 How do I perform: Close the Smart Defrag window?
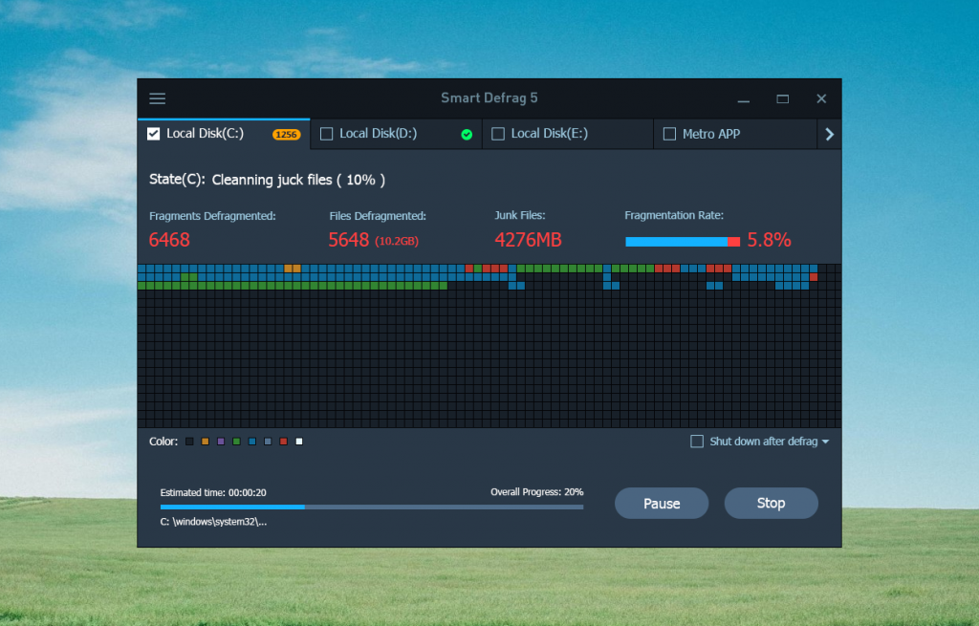pyautogui.click(x=821, y=98)
